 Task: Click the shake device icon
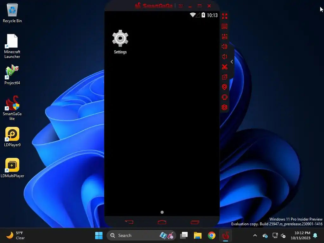pyautogui.click(x=224, y=97)
